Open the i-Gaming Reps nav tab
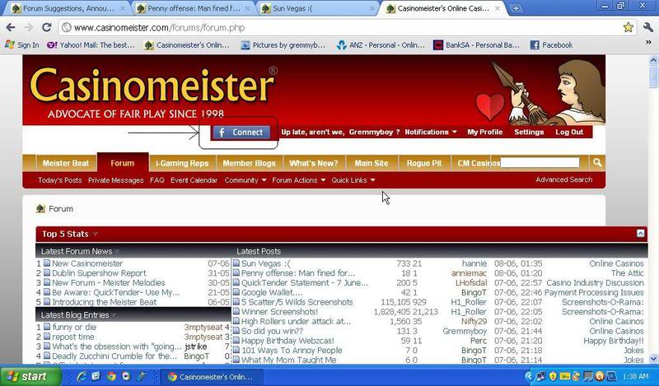This screenshot has width=659, height=386. pyautogui.click(x=182, y=164)
